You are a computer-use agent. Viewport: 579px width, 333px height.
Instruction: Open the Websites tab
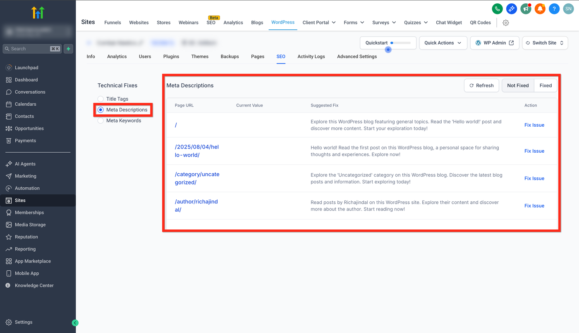[x=139, y=23]
